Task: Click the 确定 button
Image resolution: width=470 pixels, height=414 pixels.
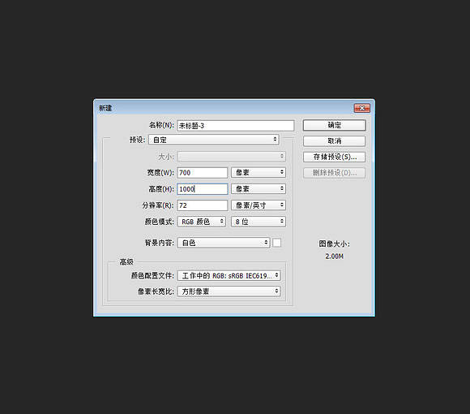Action: tap(334, 125)
